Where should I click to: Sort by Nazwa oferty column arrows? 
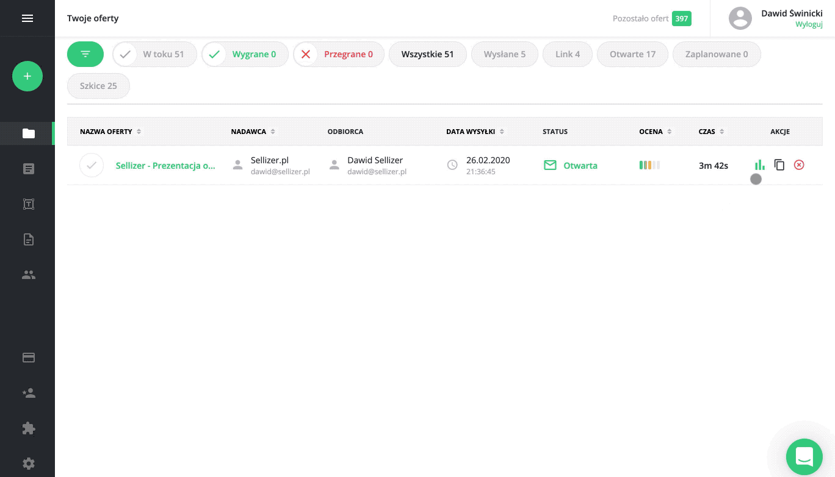tap(139, 132)
